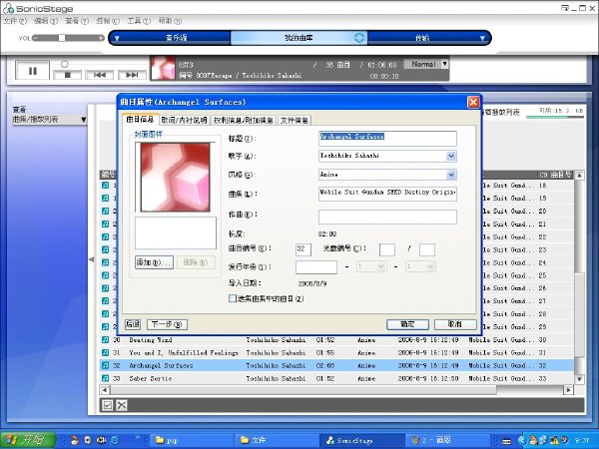Viewport: 599px width, 449px height.
Task: Click the check-all icon below track list
Action: coord(108,405)
